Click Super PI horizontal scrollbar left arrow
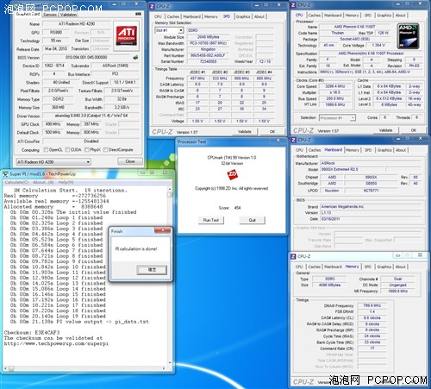431x389 pixels. tap(5, 368)
